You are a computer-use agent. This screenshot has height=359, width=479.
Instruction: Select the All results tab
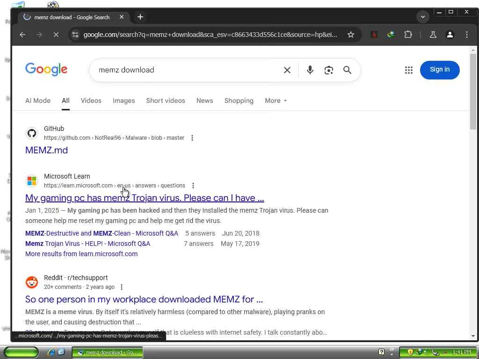click(65, 101)
